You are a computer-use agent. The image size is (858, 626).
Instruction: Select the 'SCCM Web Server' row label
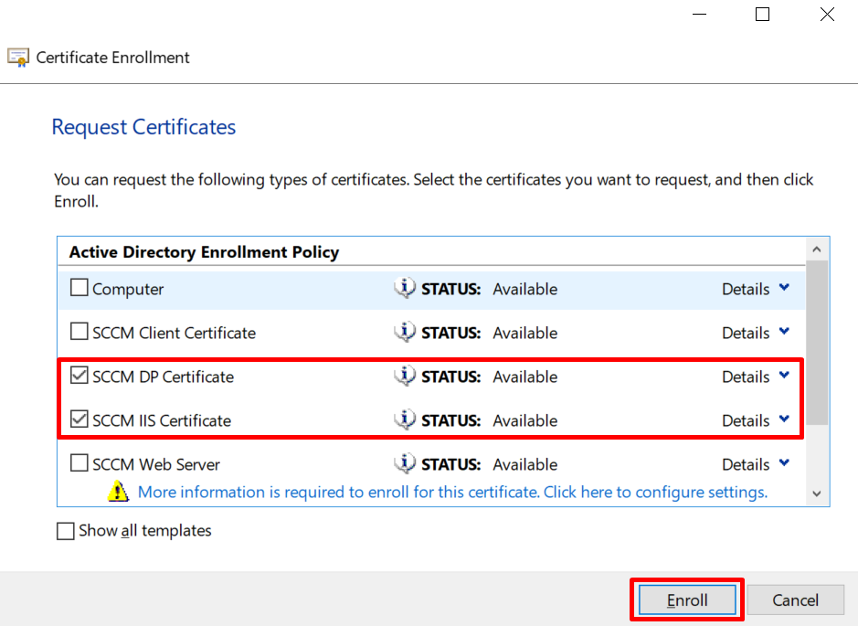(x=156, y=464)
